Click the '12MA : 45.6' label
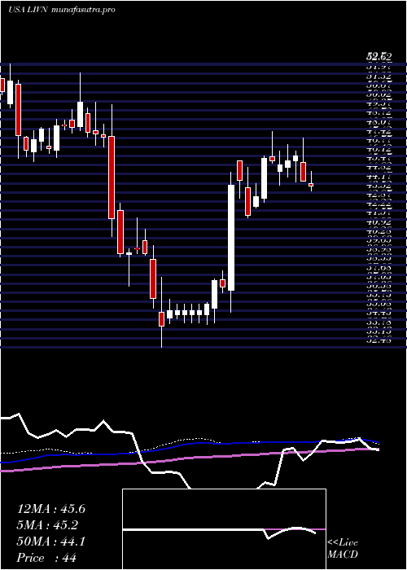407x570 pixels. pos(51,509)
